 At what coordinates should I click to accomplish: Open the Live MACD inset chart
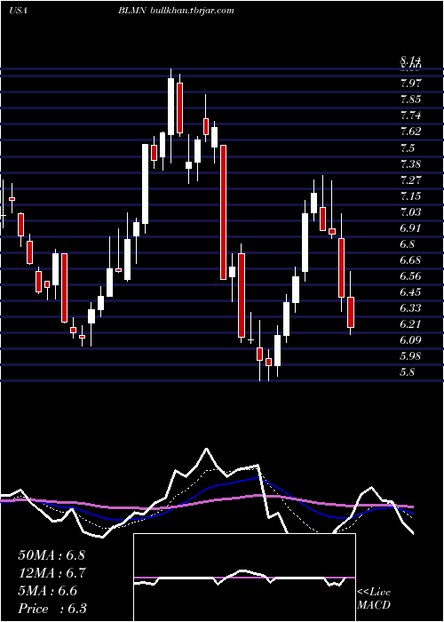pyautogui.click(x=244, y=578)
